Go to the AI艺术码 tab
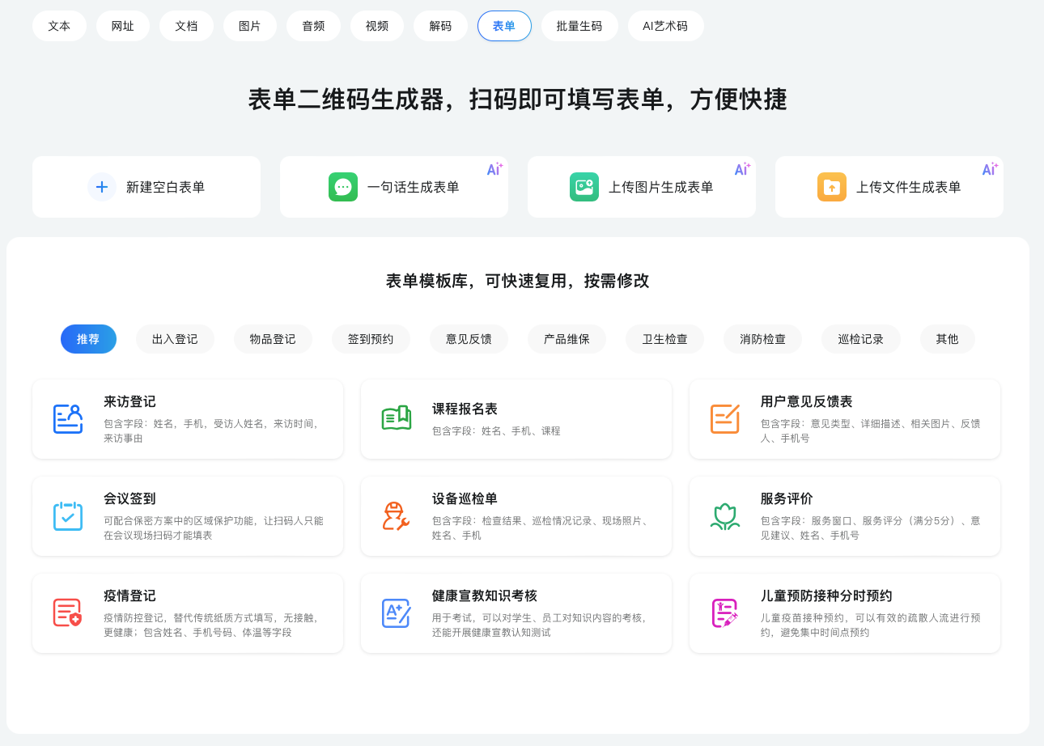Screen dimensions: 1044x746 click(665, 26)
